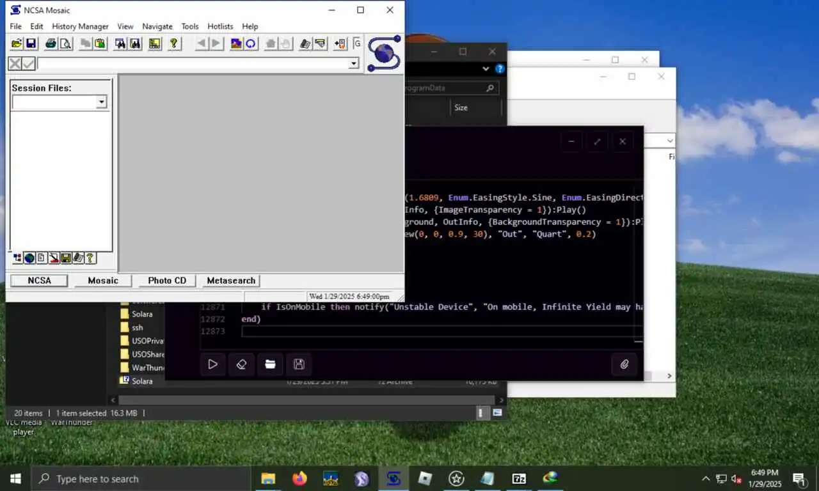Click File Explorer horizontal scrollbar right arrow
This screenshot has width=819, height=491.
pos(502,400)
